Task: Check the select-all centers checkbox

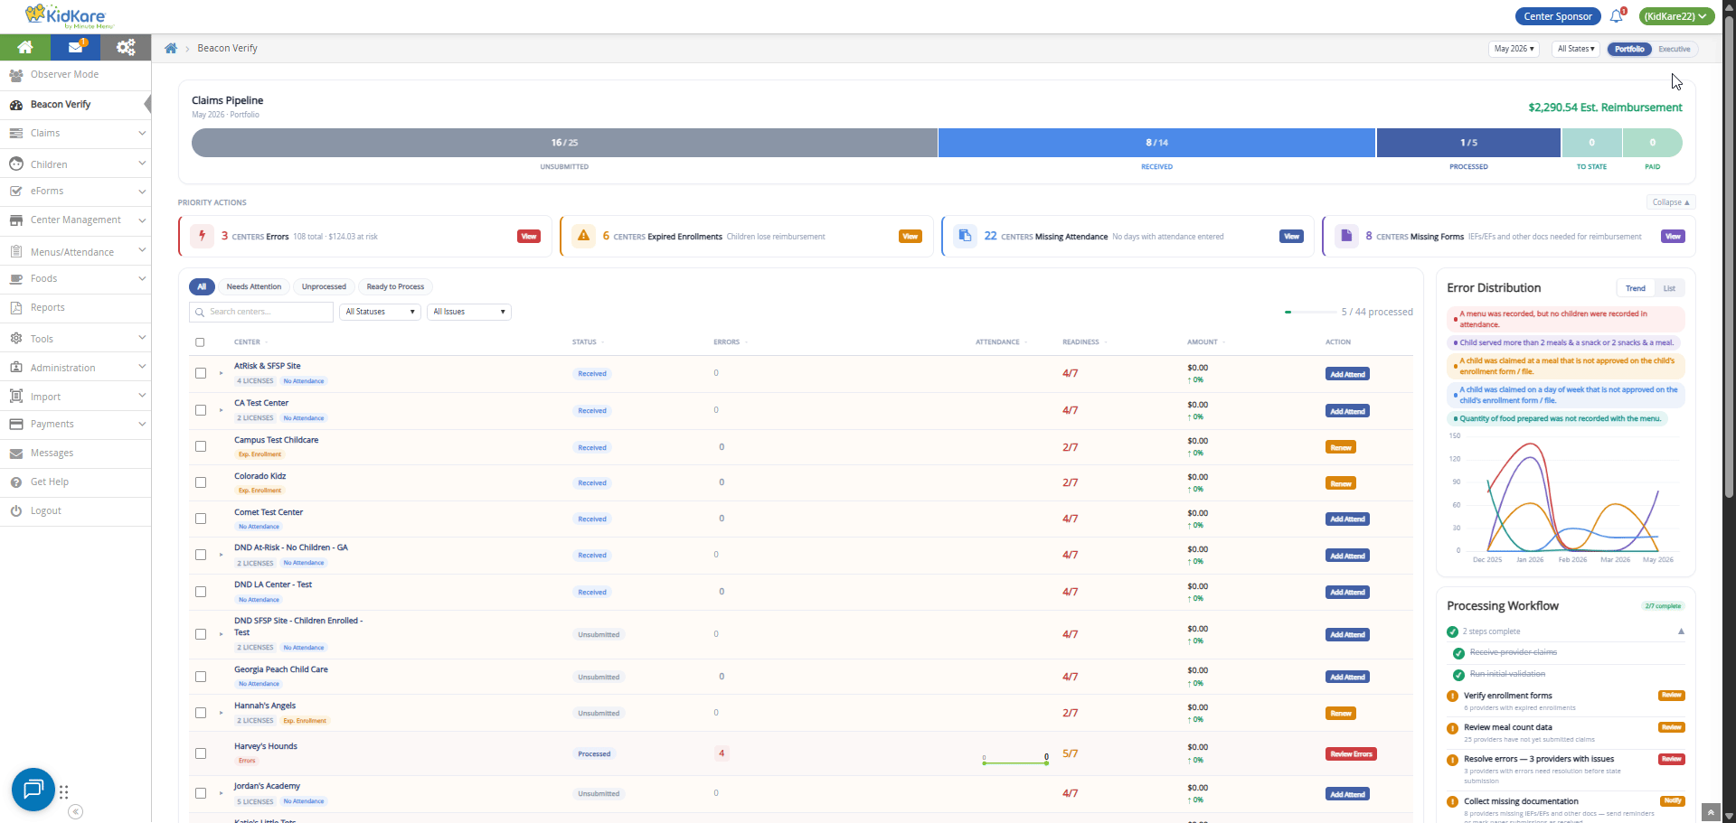Action: point(200,342)
